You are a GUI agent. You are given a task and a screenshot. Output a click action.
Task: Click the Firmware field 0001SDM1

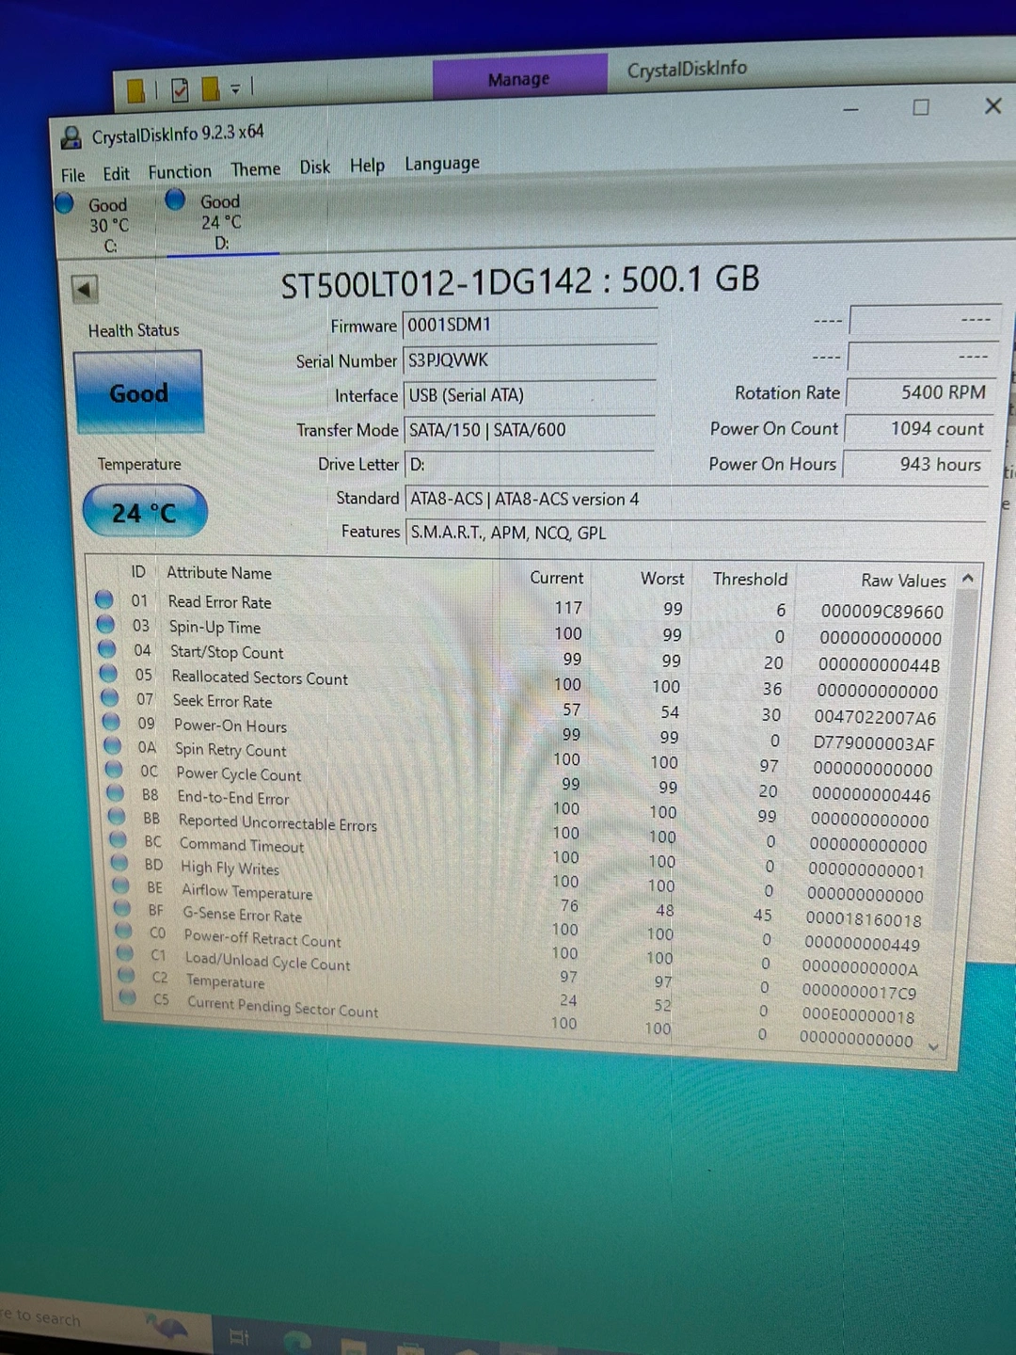tap(529, 325)
